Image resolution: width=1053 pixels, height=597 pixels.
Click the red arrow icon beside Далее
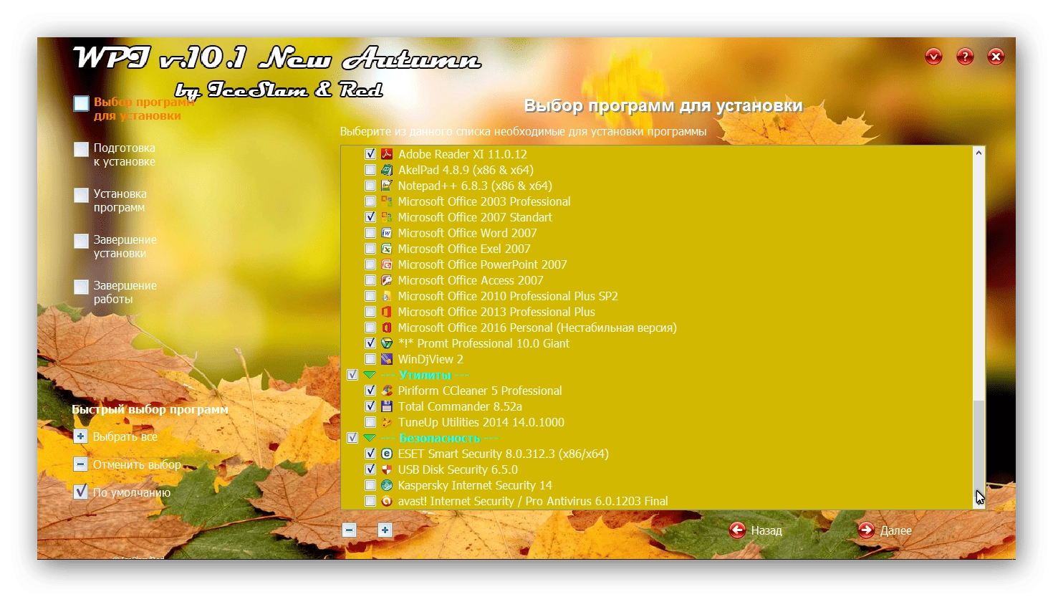click(866, 530)
